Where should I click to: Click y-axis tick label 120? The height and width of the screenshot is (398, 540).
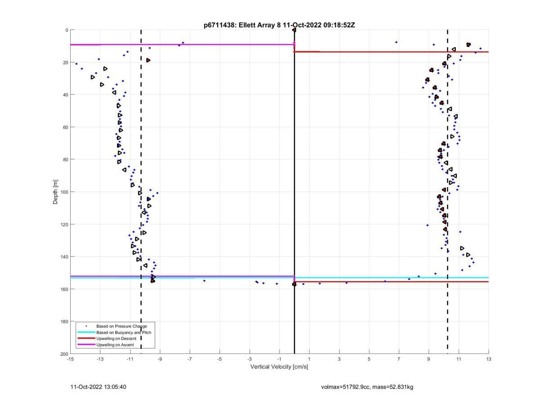tap(64, 224)
